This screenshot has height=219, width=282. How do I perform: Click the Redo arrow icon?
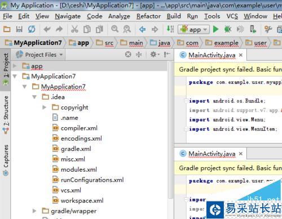coord(59,29)
